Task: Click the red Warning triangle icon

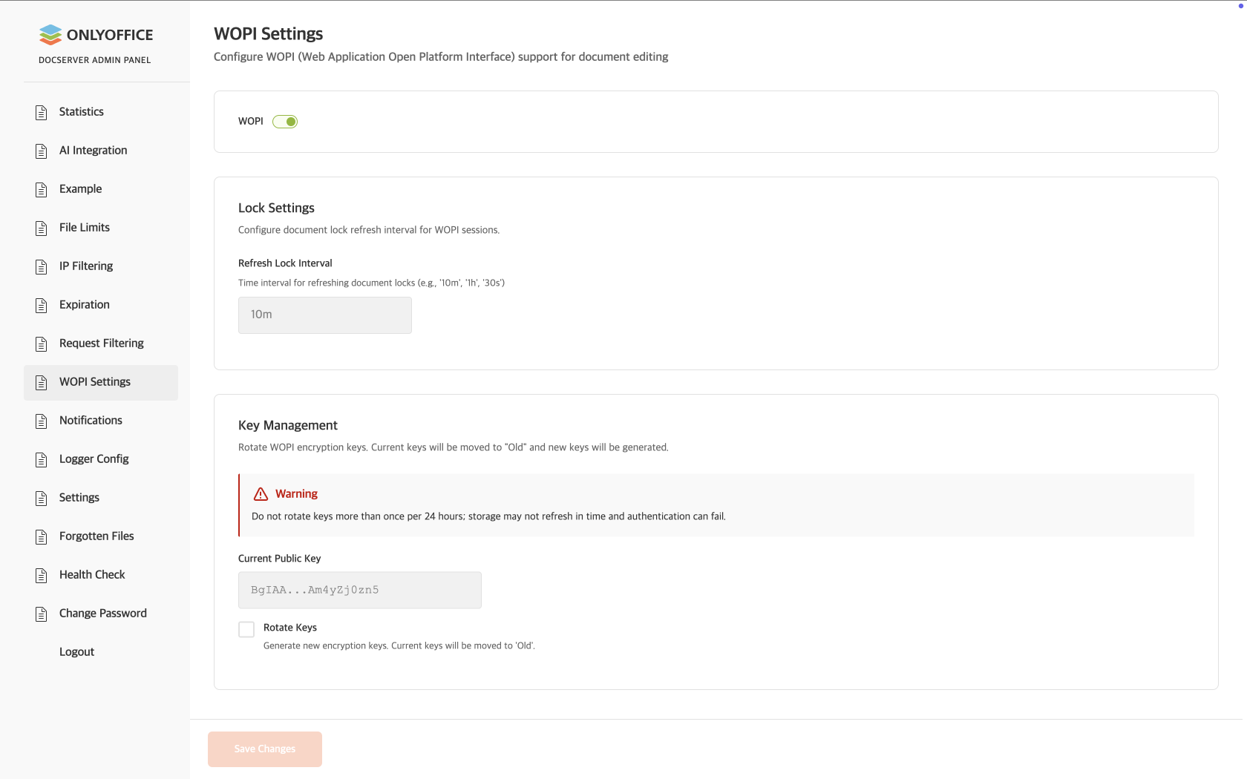Action: (x=261, y=494)
